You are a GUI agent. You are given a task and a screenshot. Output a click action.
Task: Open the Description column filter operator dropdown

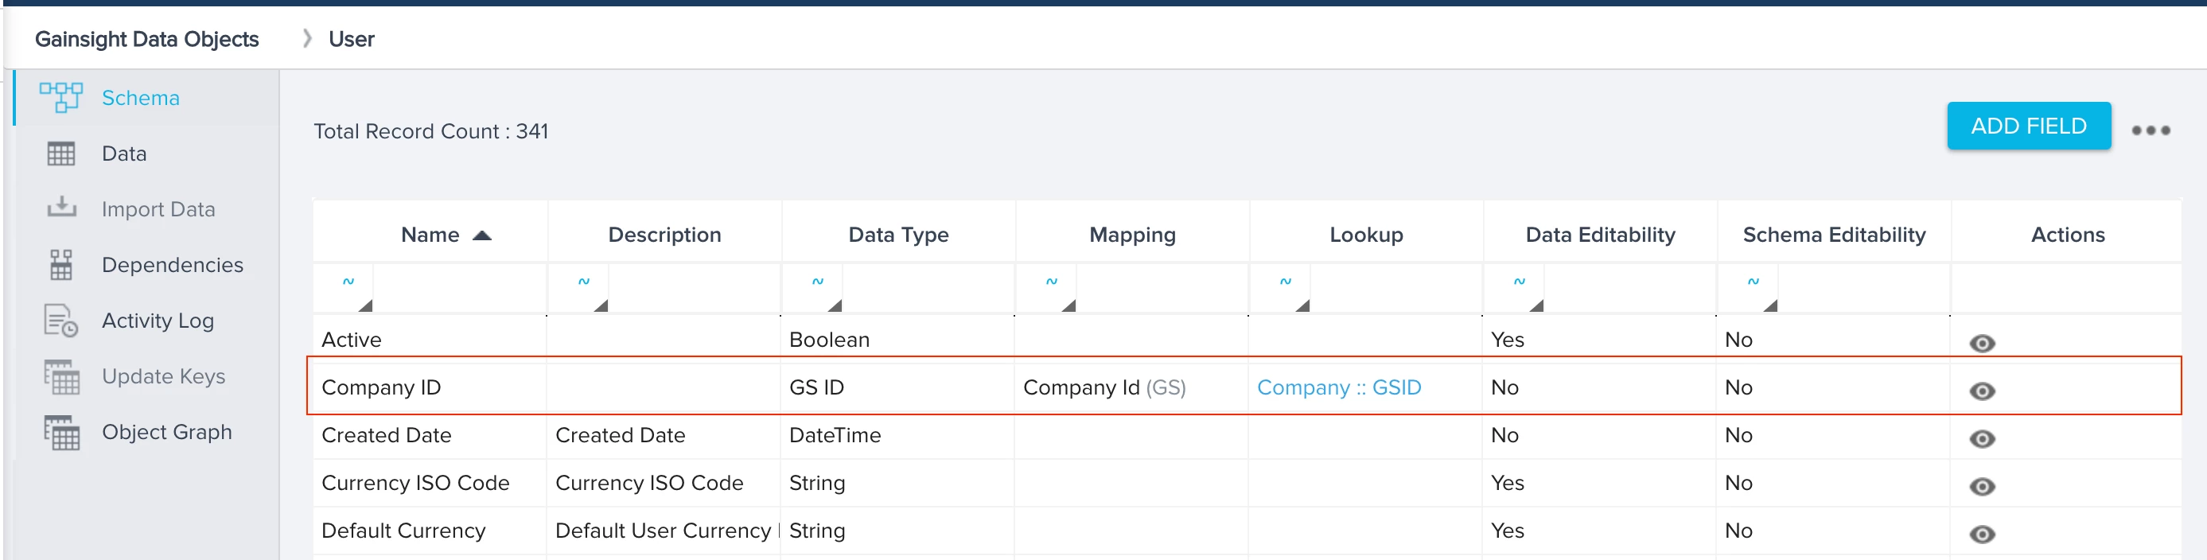click(x=579, y=290)
